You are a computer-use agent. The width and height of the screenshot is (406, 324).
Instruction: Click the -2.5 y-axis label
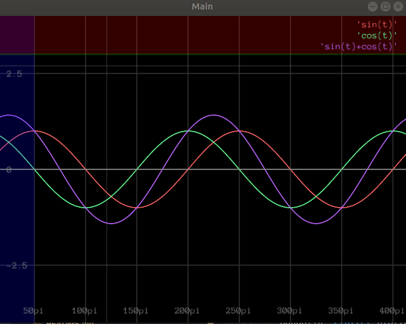click(17, 266)
